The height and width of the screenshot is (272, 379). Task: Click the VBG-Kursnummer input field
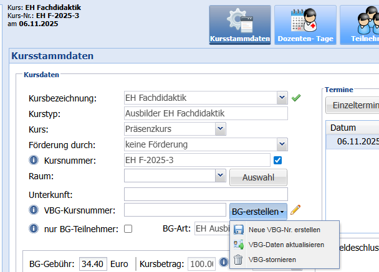pyautogui.click(x=175, y=210)
